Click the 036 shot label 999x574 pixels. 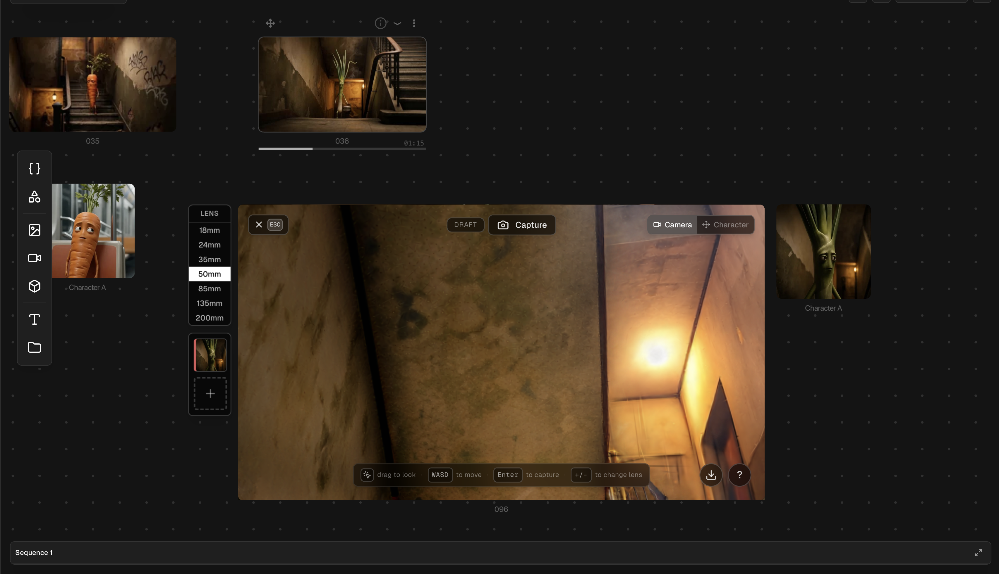click(342, 141)
